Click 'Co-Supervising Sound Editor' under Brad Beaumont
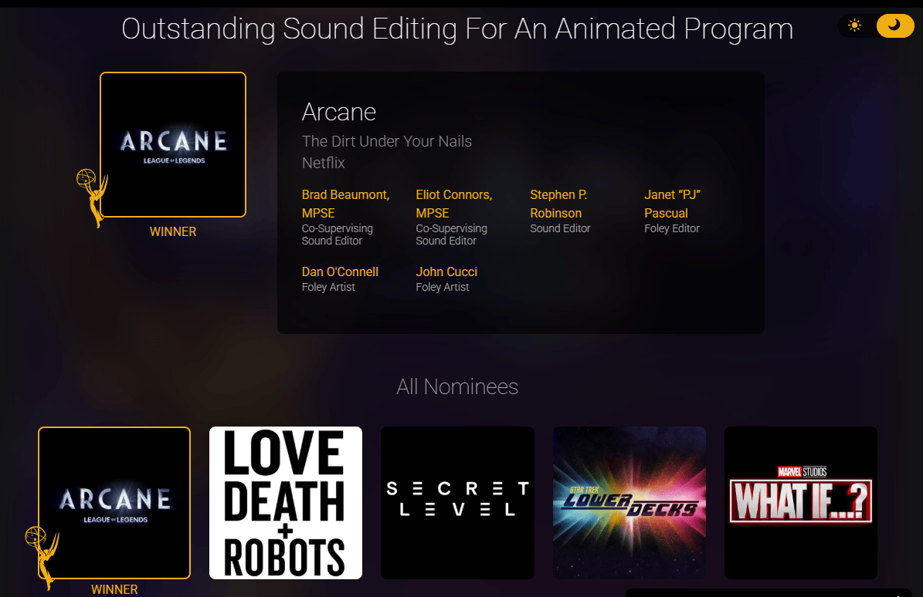 (x=338, y=234)
